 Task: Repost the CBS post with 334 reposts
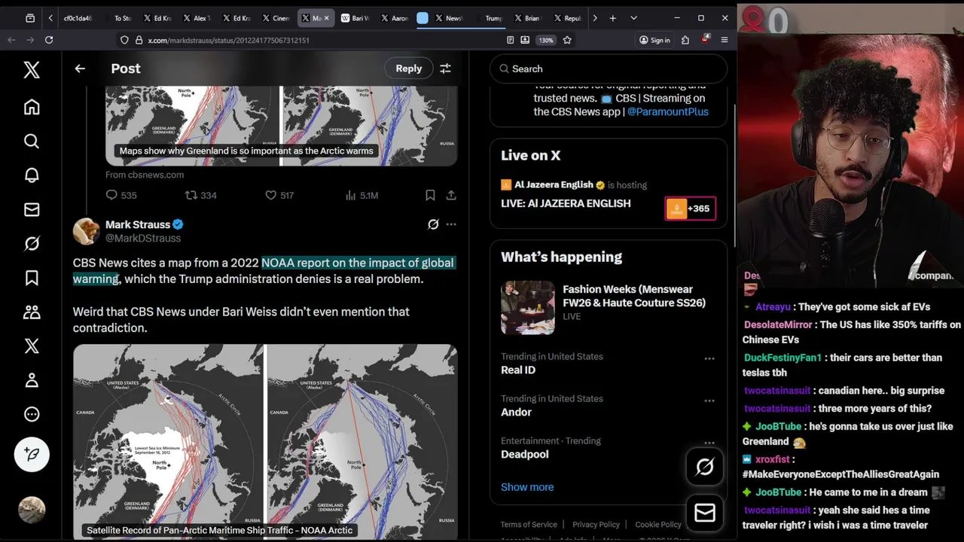(x=201, y=195)
